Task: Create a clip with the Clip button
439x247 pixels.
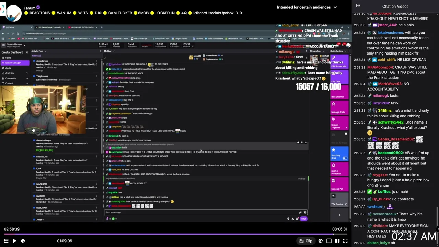Action: point(306,241)
